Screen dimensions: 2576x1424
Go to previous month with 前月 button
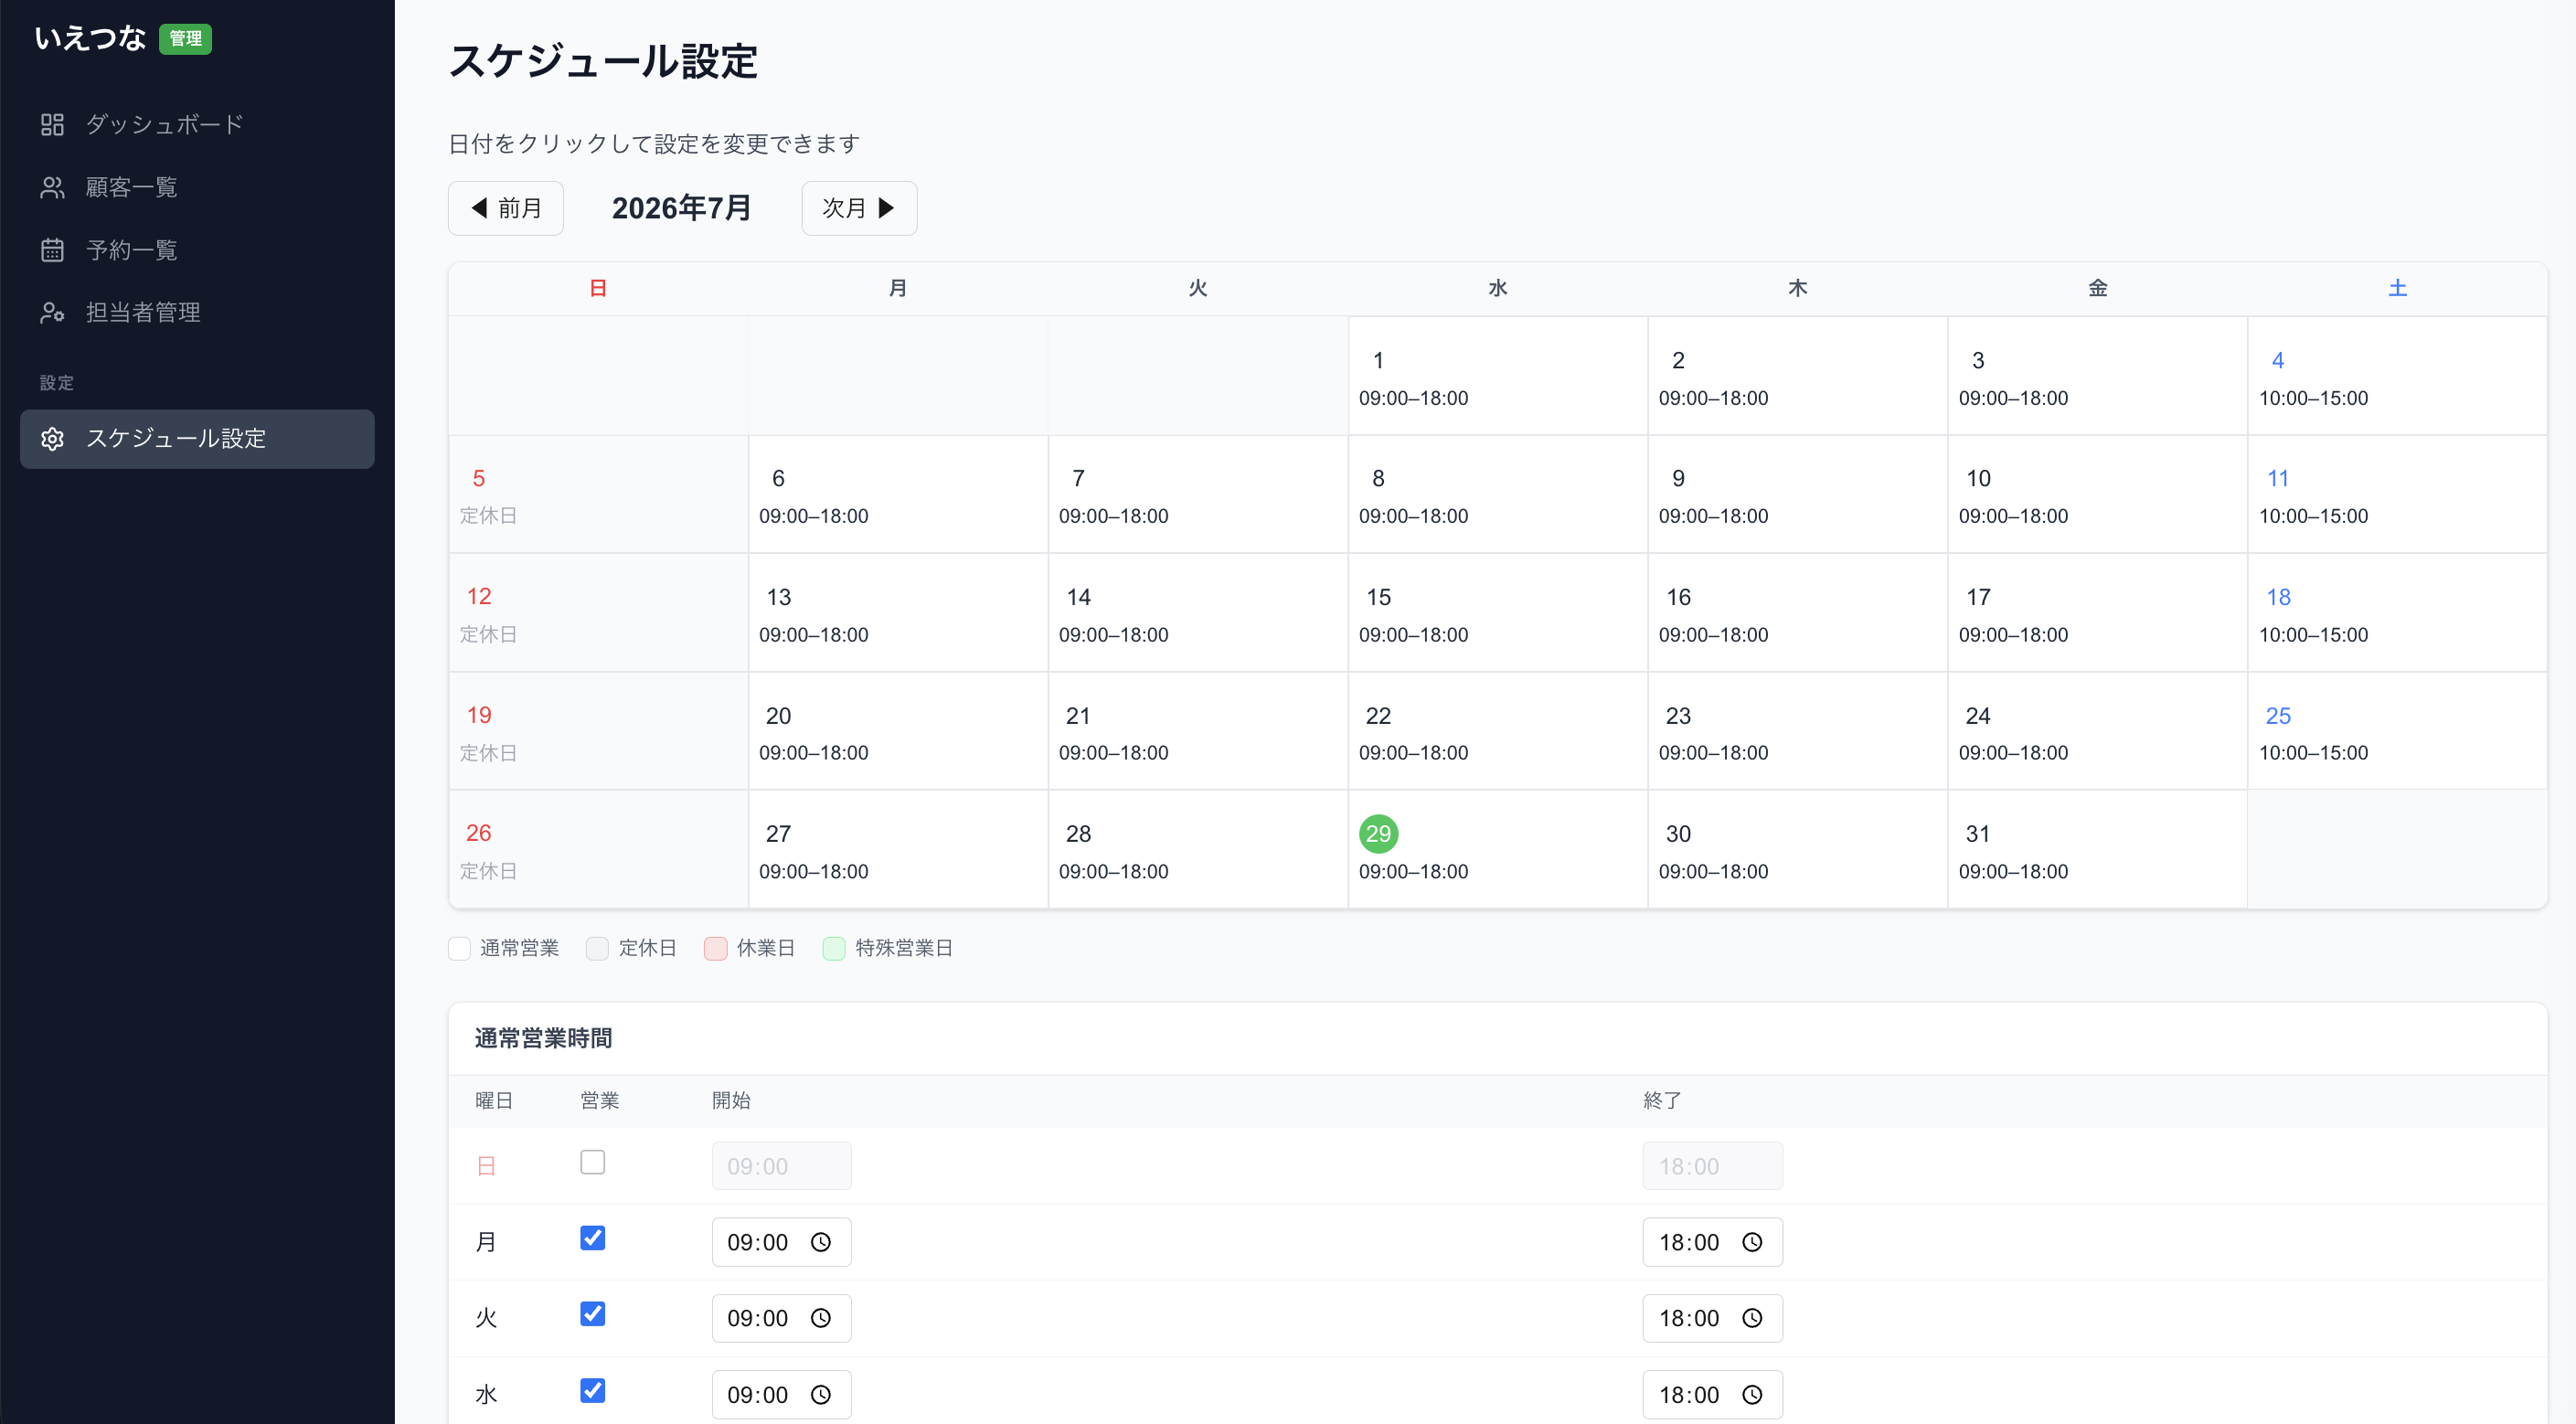click(506, 208)
